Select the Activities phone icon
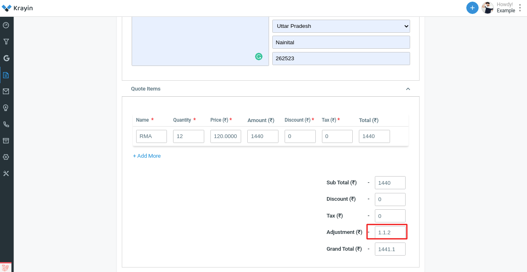Viewport: 527px width, 272px height. (6, 124)
